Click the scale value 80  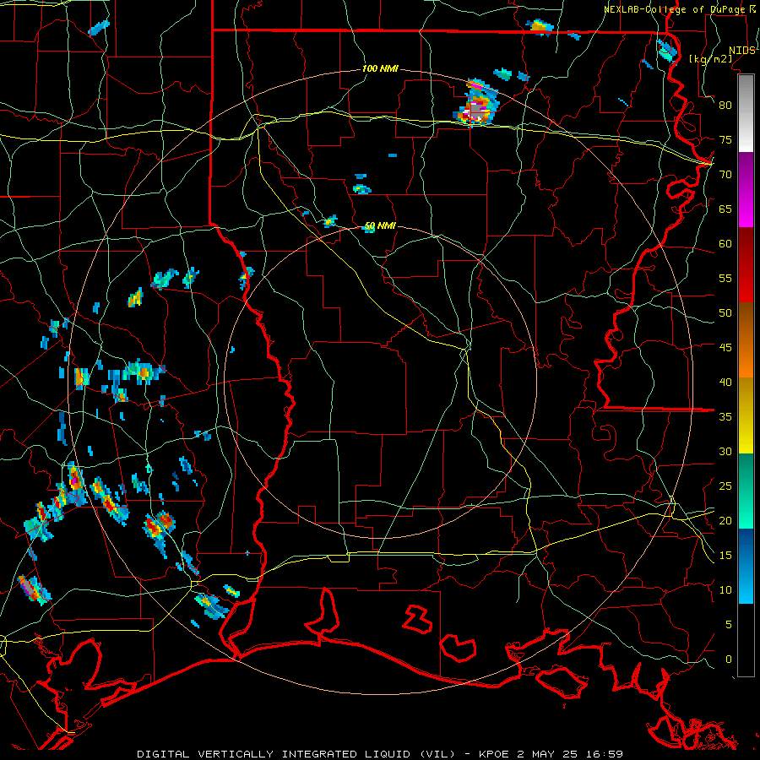725,106
